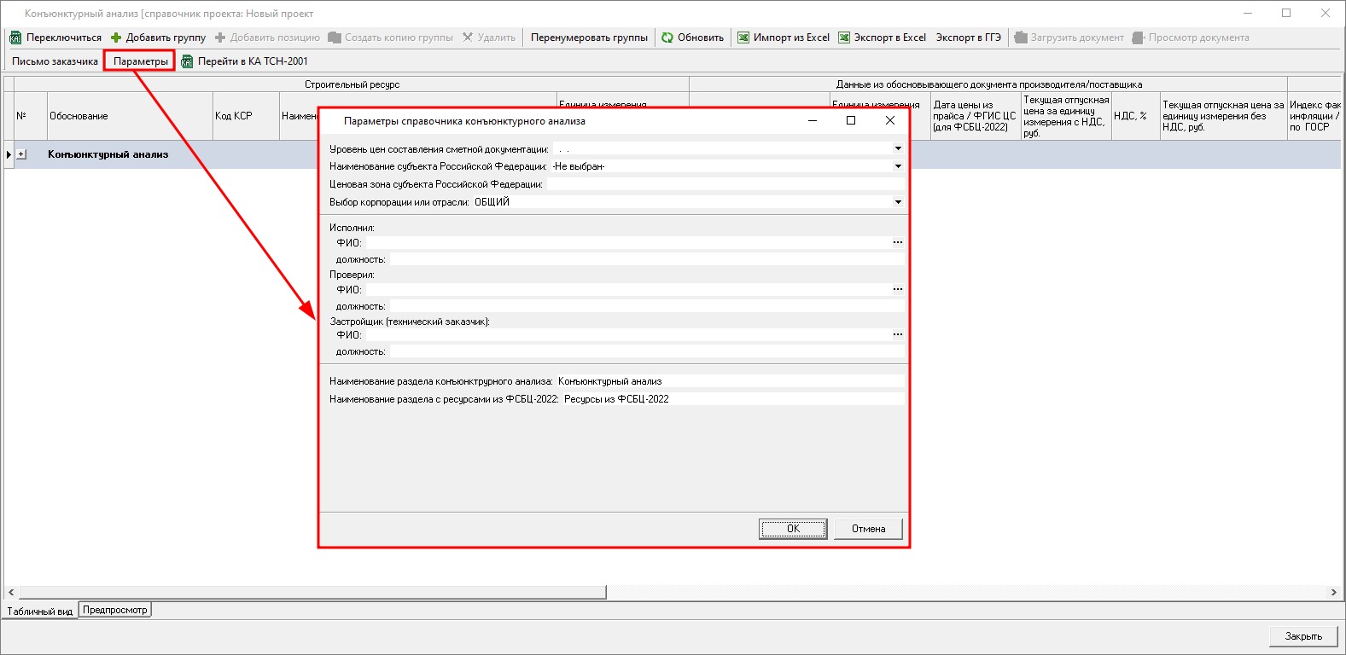The height and width of the screenshot is (655, 1346).
Task: Click the Ценовая зона input field
Action: coord(724,184)
